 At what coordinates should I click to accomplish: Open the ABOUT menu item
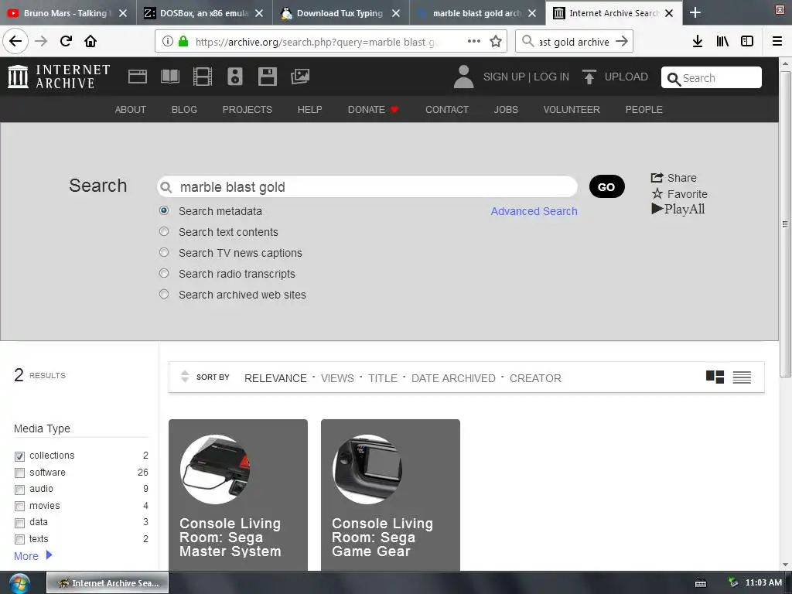[x=130, y=110]
